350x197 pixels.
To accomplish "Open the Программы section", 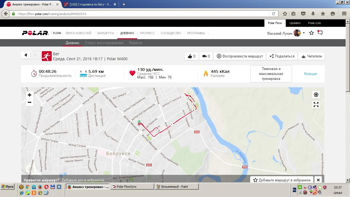I will point(196,33).
